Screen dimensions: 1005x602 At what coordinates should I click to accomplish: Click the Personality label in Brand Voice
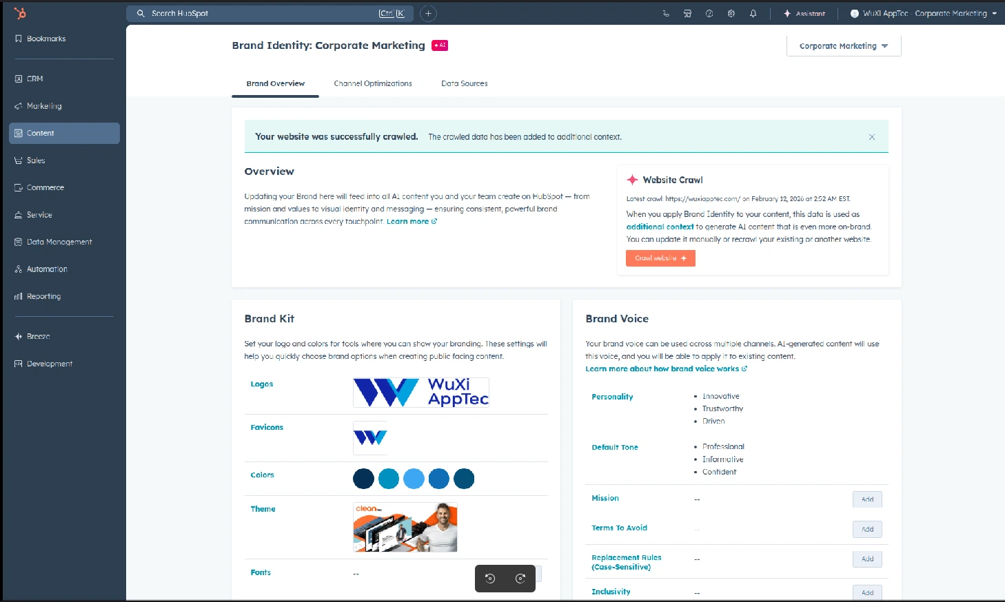[x=612, y=397]
